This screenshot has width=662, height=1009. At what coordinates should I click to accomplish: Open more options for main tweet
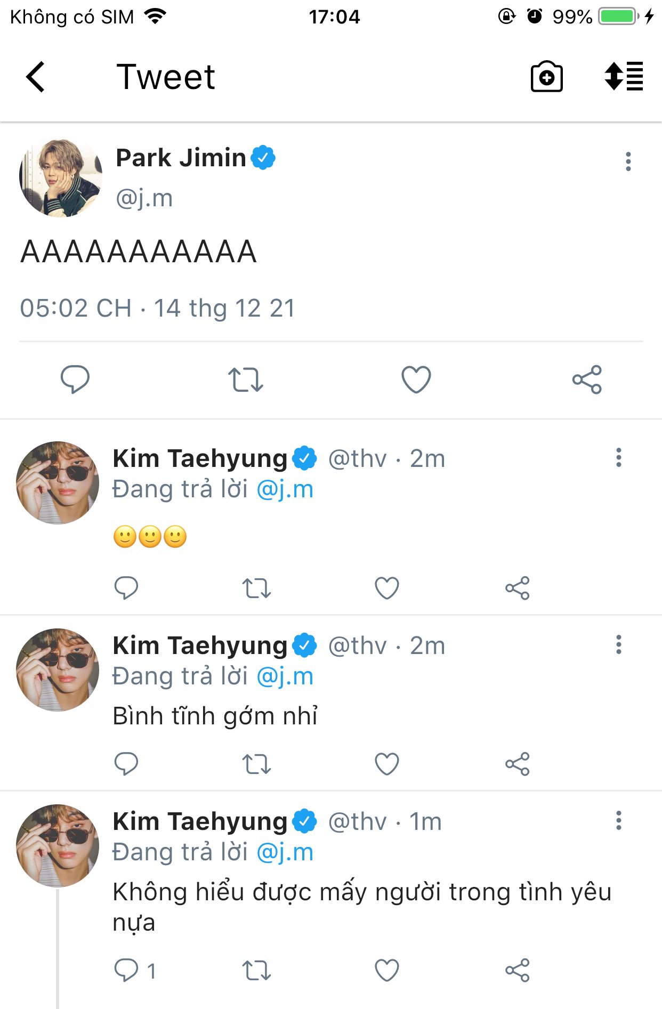pos(628,162)
